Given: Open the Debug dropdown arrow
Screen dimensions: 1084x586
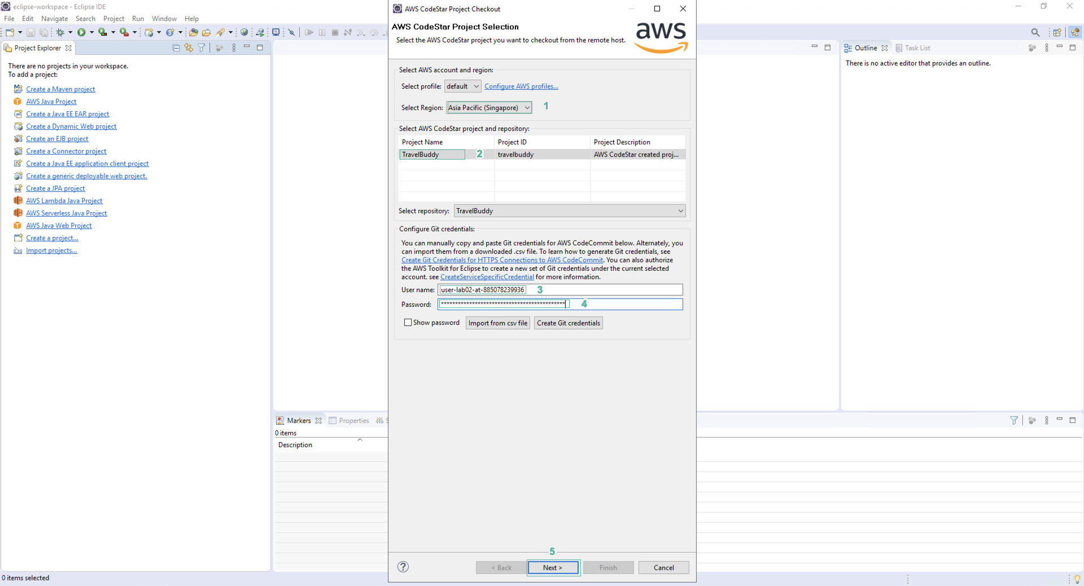Looking at the screenshot, I should tap(71, 32).
